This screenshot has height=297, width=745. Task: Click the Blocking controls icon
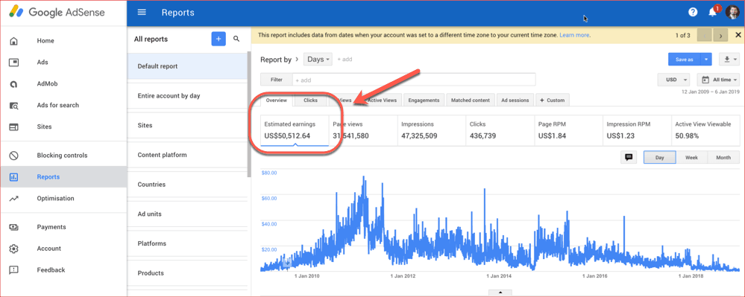pyautogui.click(x=13, y=155)
